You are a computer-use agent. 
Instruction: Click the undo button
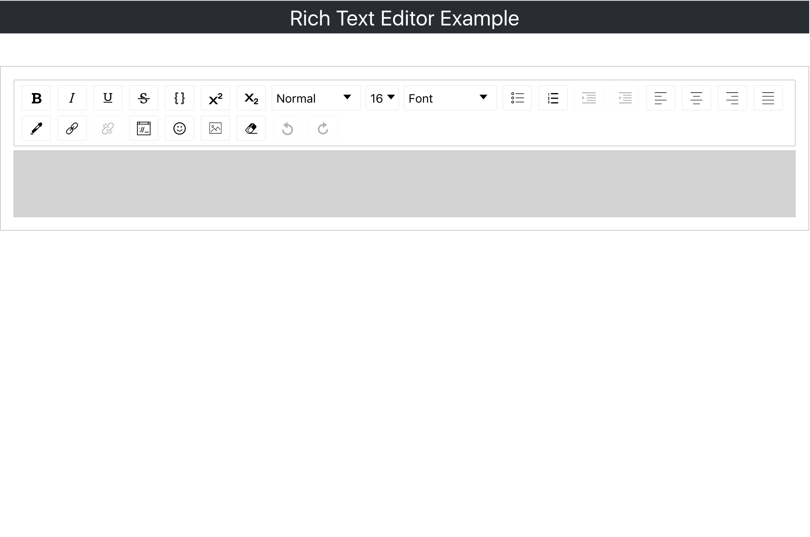[287, 128]
